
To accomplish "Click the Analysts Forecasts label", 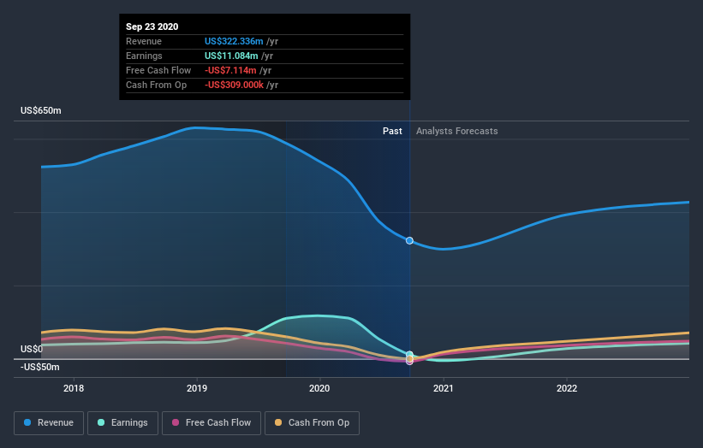I will tap(457, 131).
